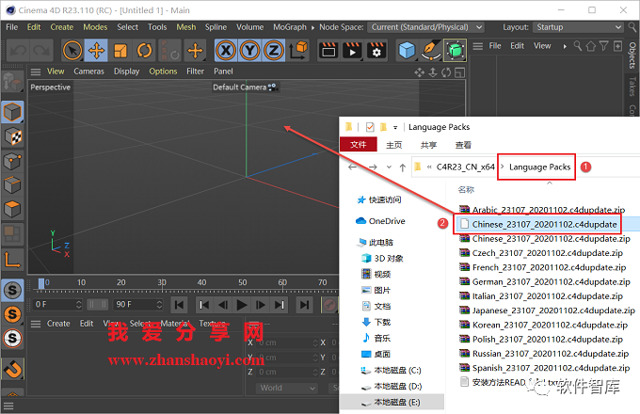Open viewport Cameras menu
Screen dimensions: 640x414
pyautogui.click(x=89, y=72)
